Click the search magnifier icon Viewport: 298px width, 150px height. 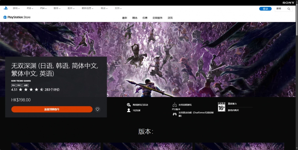[x=289, y=9]
